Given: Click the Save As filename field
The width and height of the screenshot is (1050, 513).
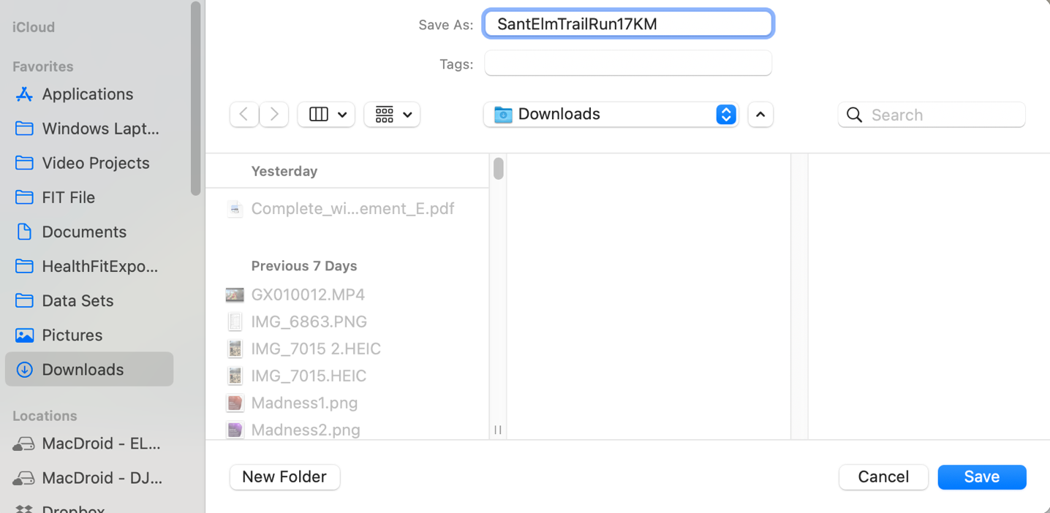Looking at the screenshot, I should 627,24.
